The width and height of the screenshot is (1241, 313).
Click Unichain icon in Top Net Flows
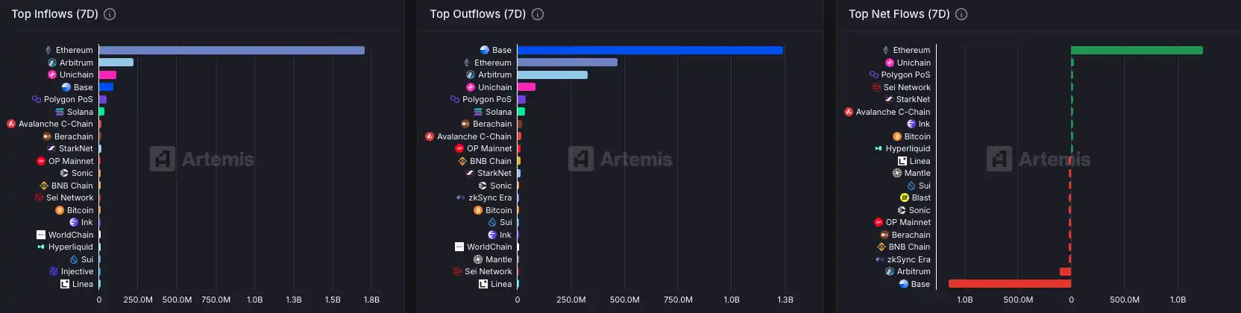tap(890, 63)
